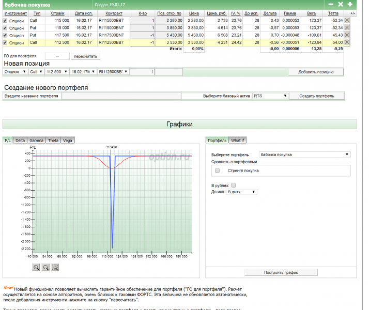
Task: Delete the Call 115 000 position row
Action: pos(347,21)
